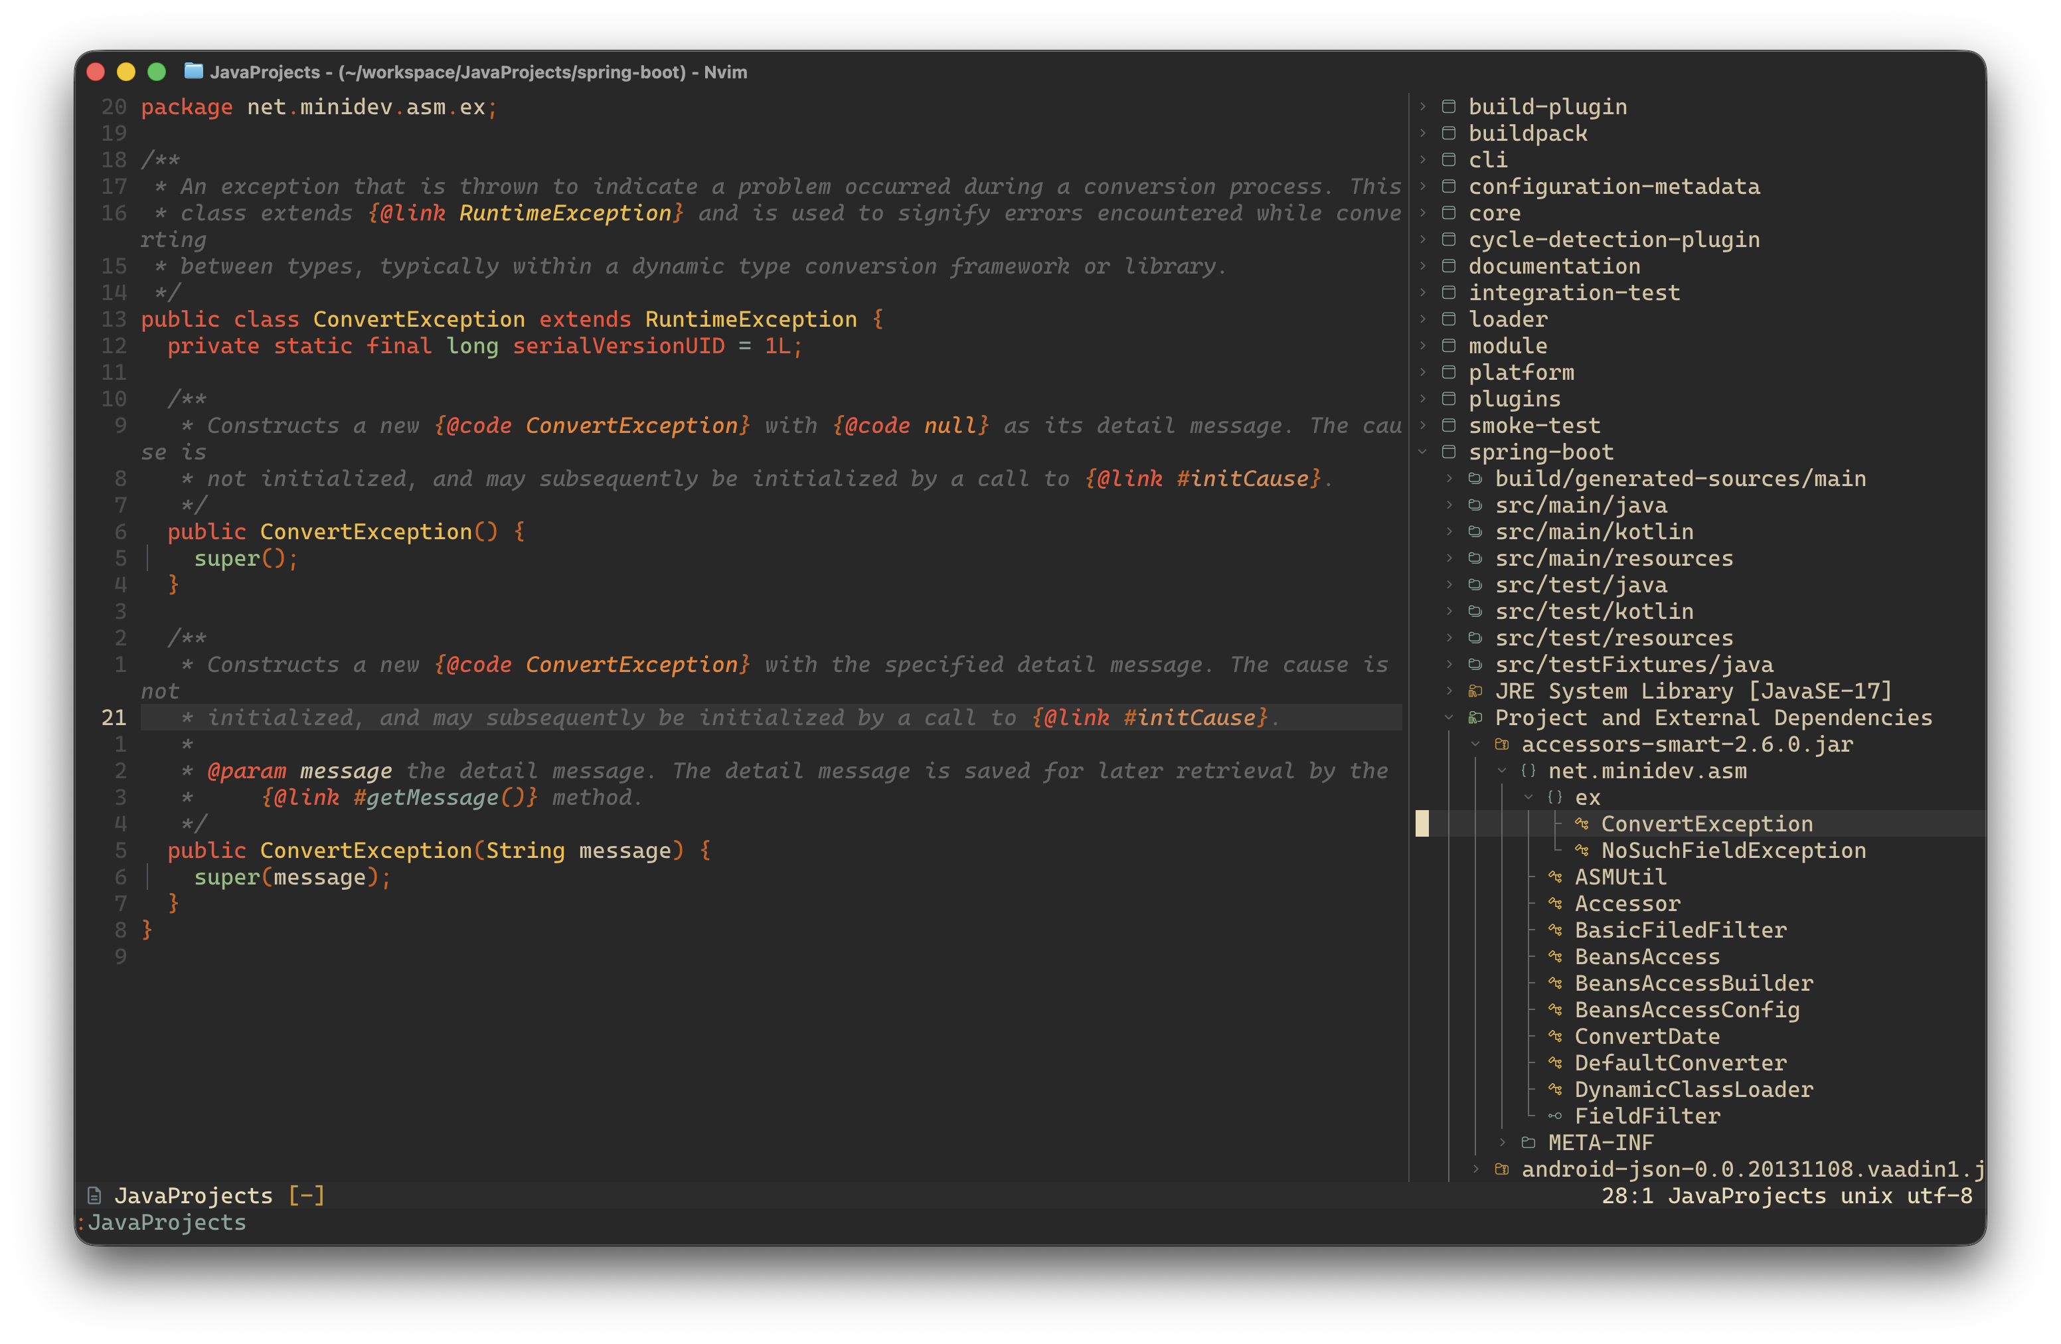Click the file icon beside JavaProjects in statusline
Viewport: 2061px width, 1344px height.
point(94,1196)
